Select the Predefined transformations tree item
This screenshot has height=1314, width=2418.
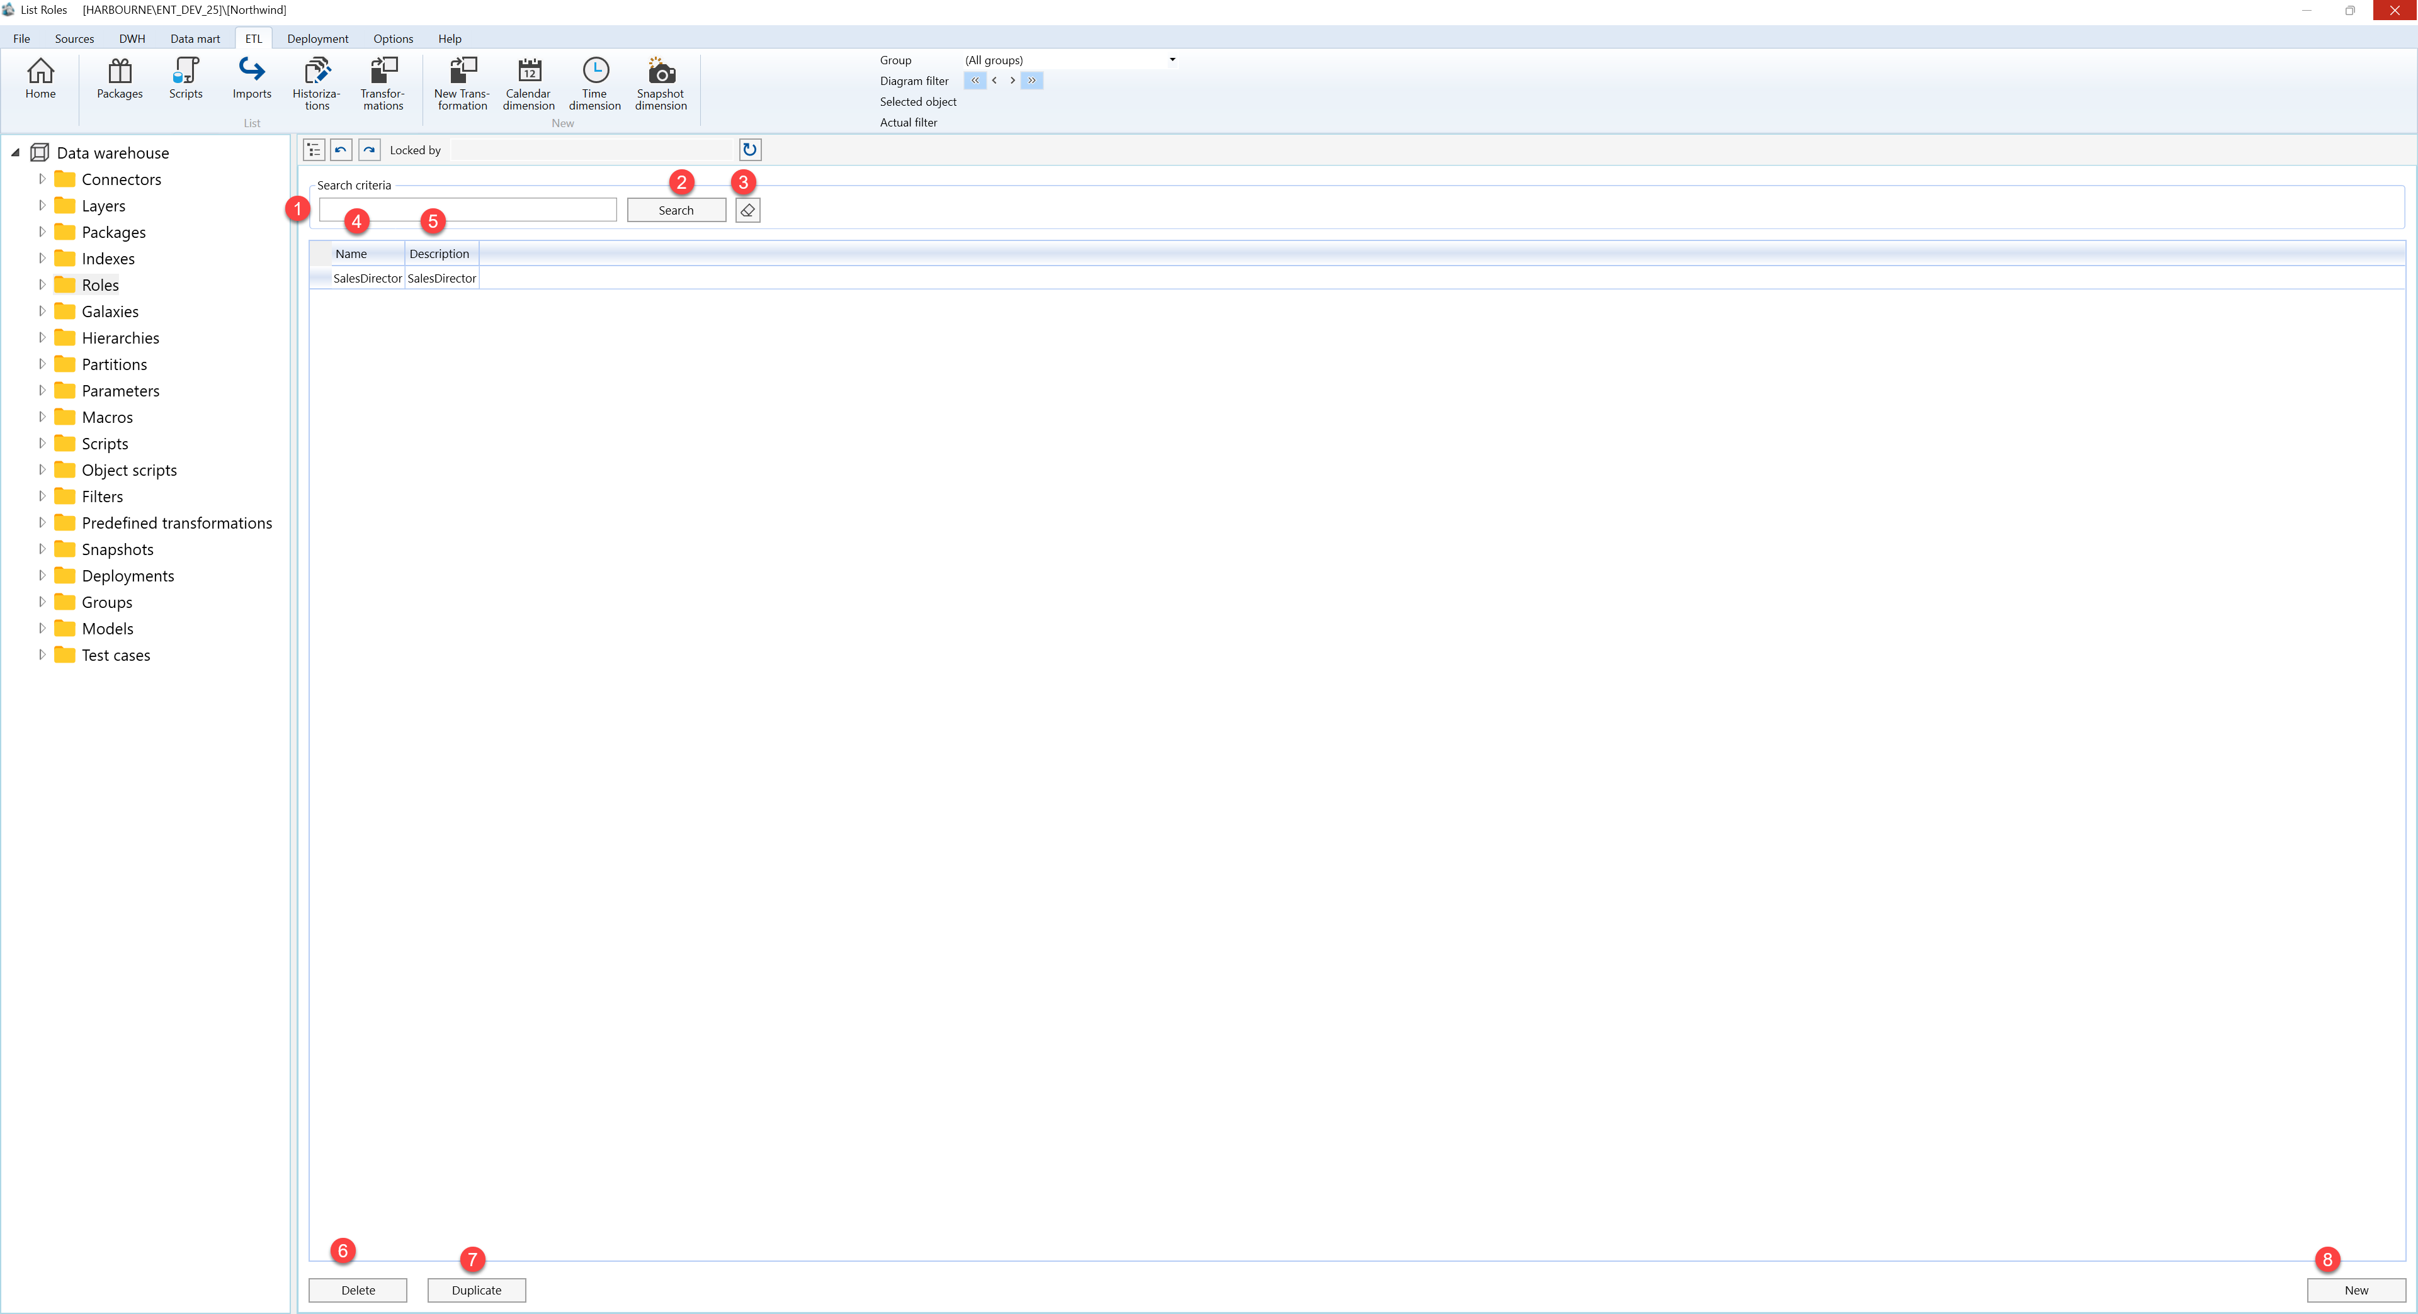click(178, 524)
